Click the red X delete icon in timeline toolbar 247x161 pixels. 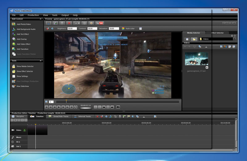(x=97, y=117)
